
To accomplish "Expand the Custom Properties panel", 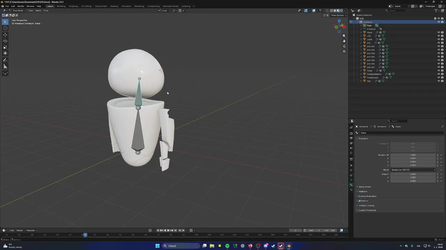I will (x=367, y=210).
